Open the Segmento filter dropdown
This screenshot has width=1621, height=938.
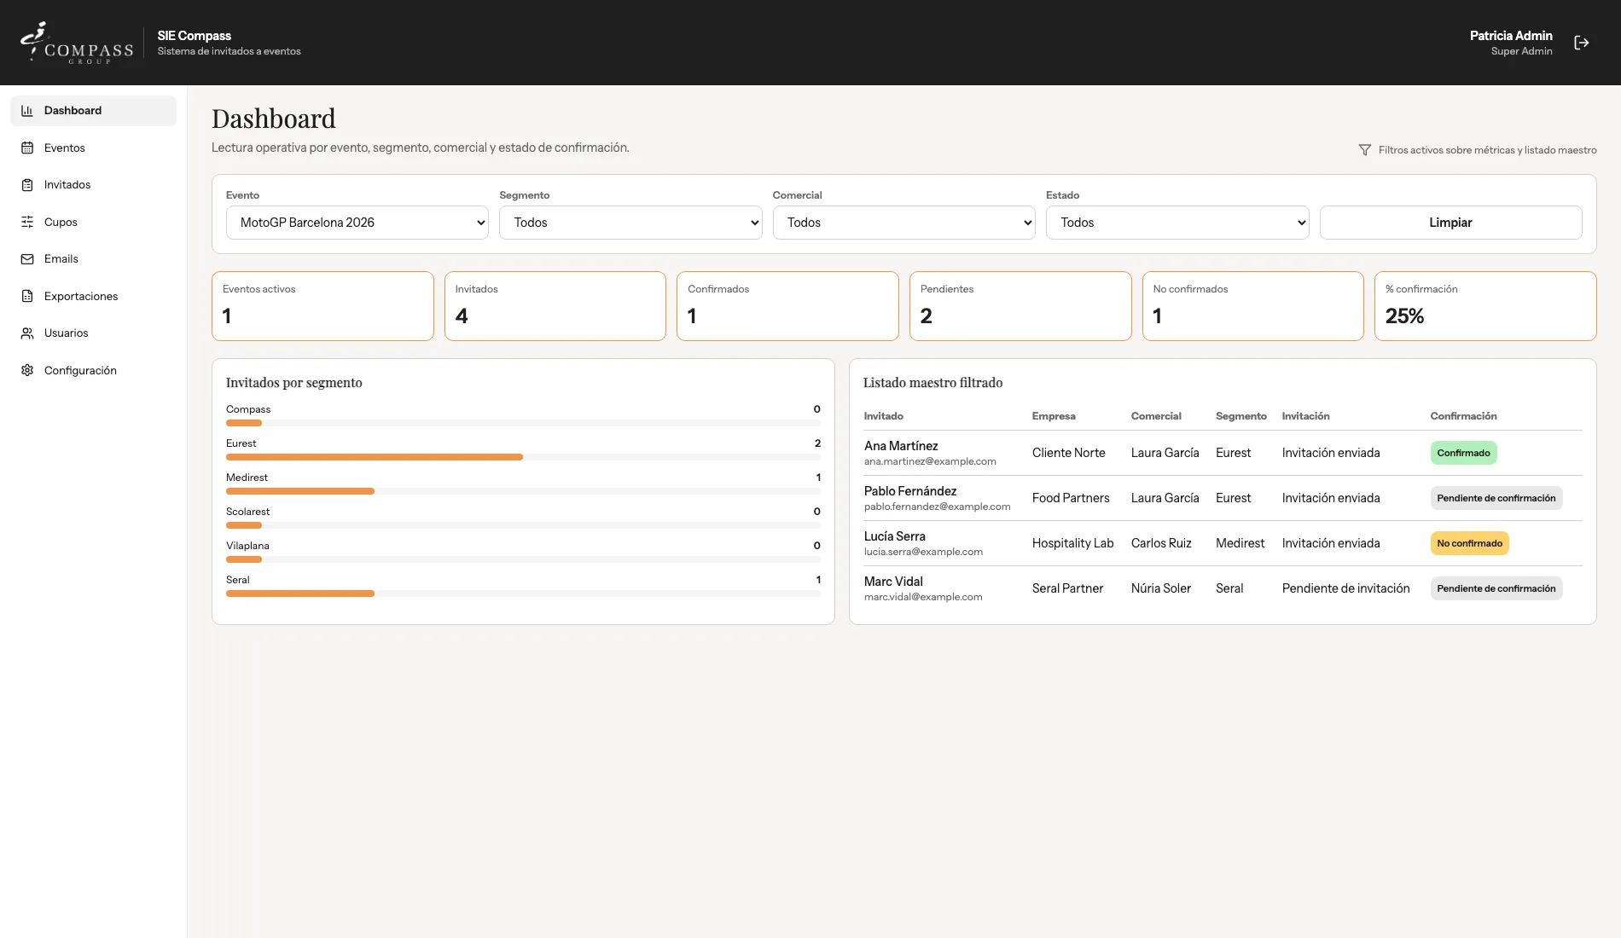click(x=630, y=223)
